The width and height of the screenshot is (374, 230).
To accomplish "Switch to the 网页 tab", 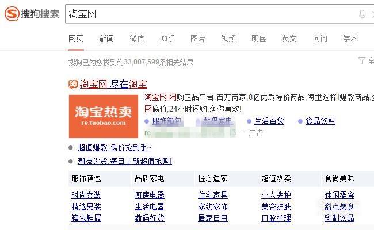I will coord(76,39).
